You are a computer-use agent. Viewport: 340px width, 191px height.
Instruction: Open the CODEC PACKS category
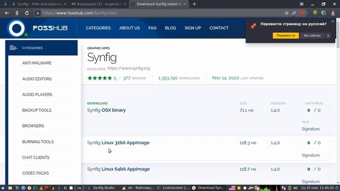point(36,173)
